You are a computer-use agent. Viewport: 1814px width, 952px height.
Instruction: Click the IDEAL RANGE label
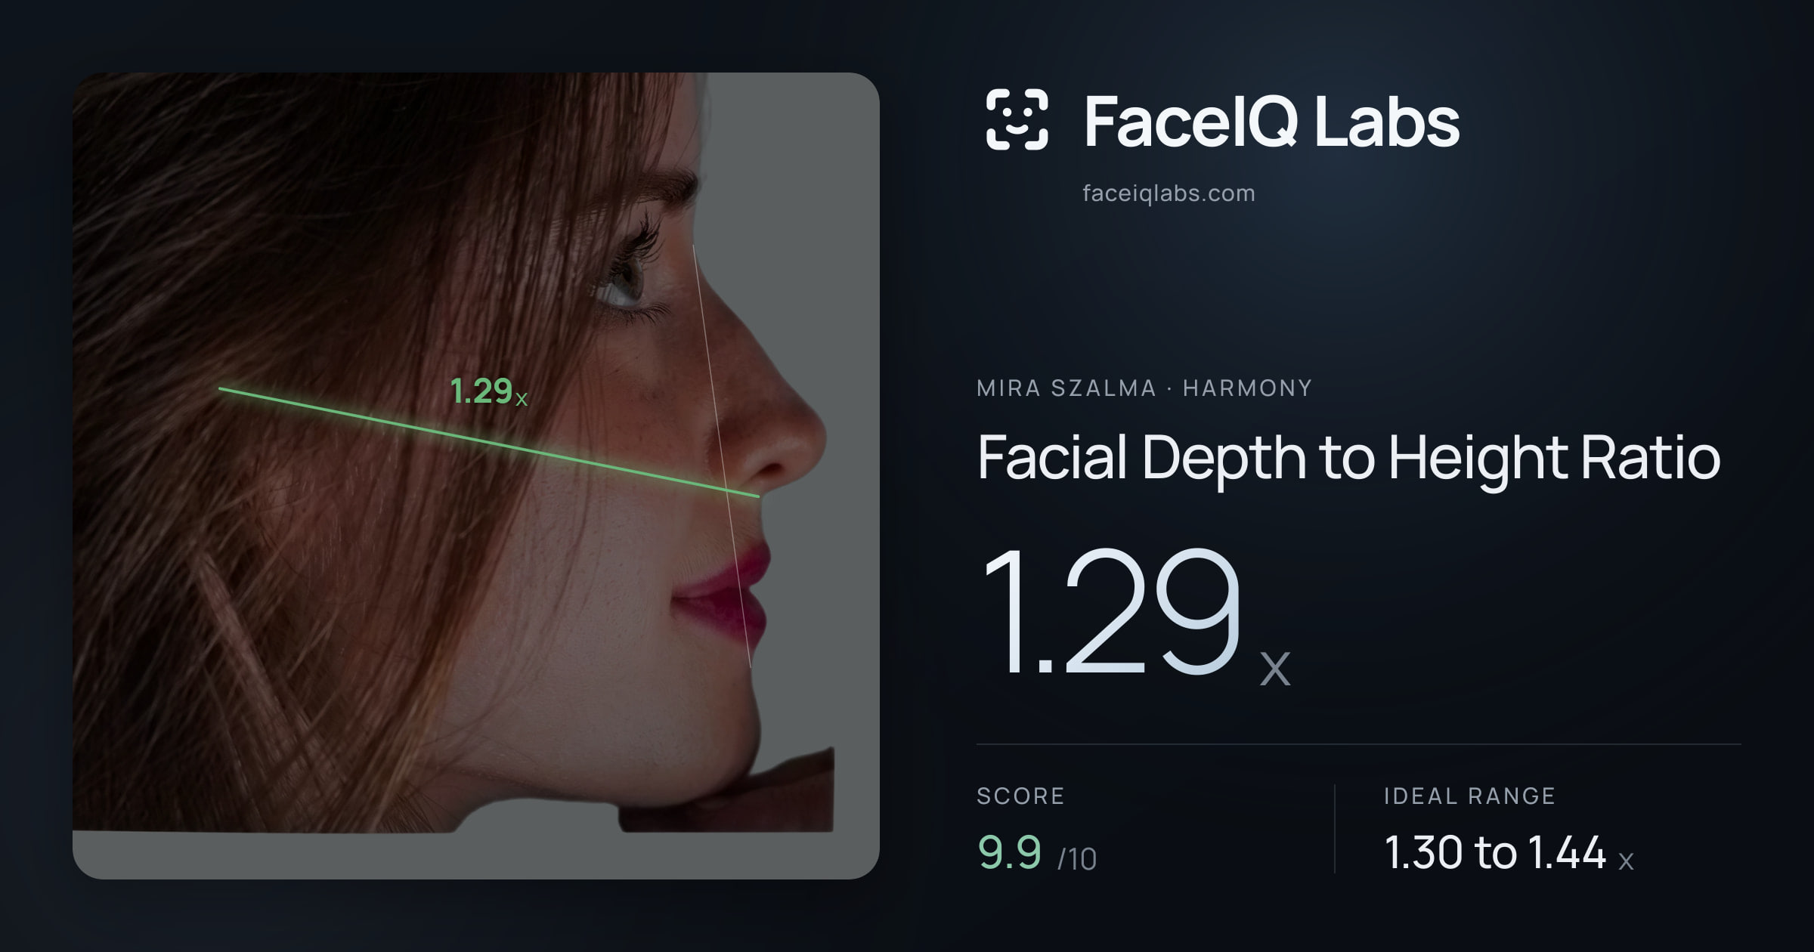[x=1469, y=796]
